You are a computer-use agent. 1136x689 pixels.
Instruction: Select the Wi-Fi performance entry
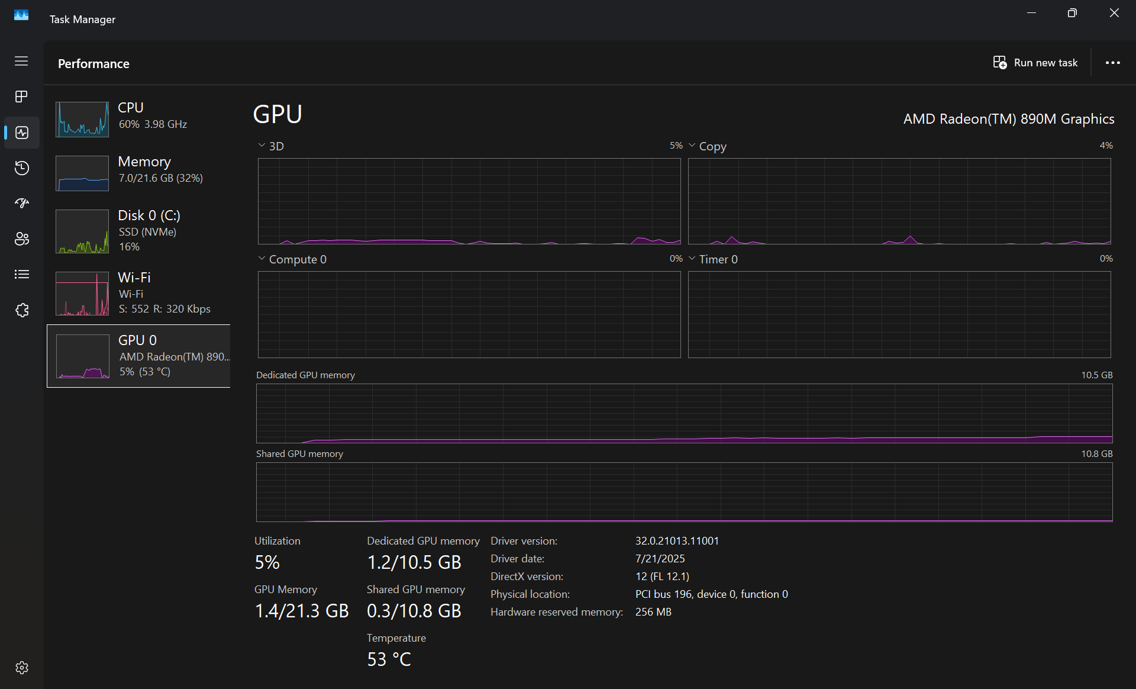pyautogui.click(x=138, y=293)
